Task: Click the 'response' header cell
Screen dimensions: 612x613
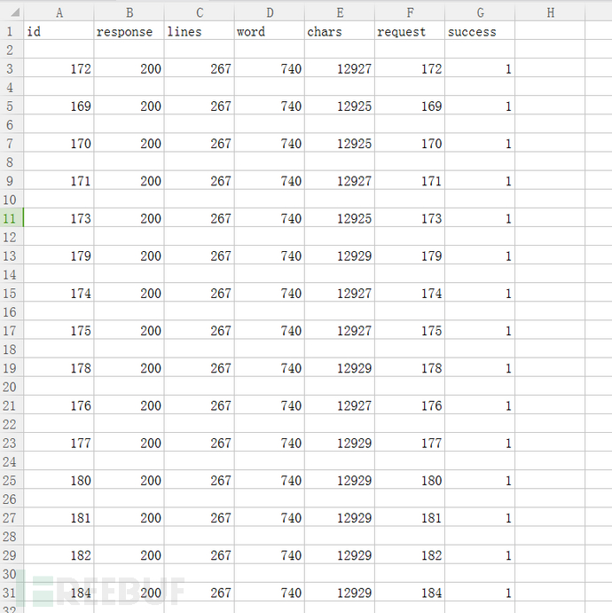Action: tap(129, 31)
